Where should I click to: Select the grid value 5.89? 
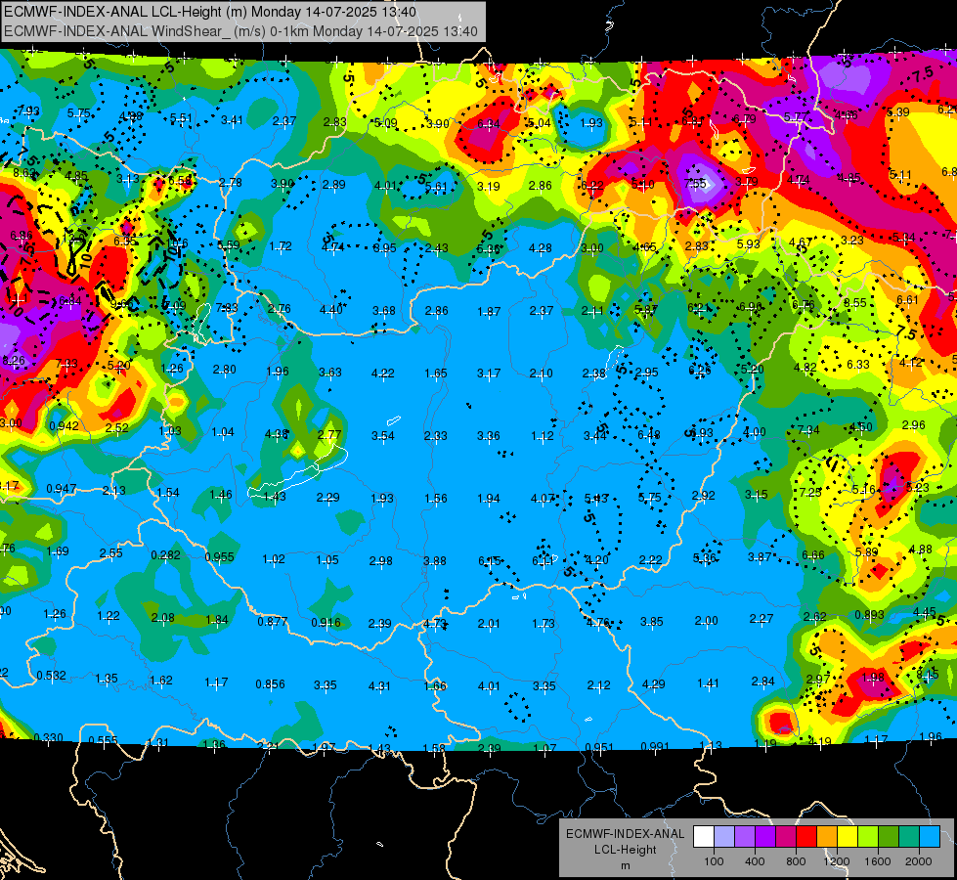866,552
